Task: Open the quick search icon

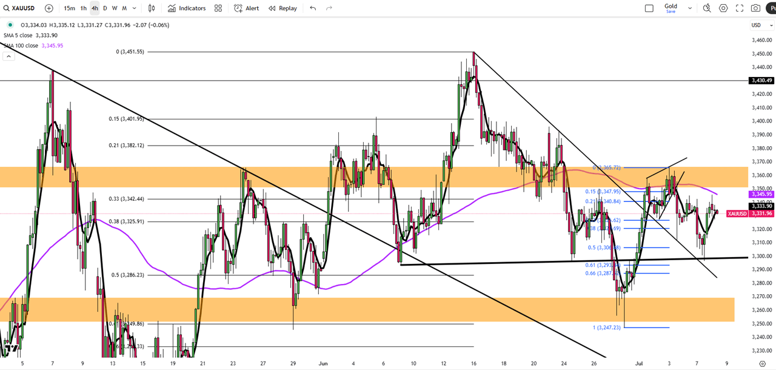Action: [707, 8]
